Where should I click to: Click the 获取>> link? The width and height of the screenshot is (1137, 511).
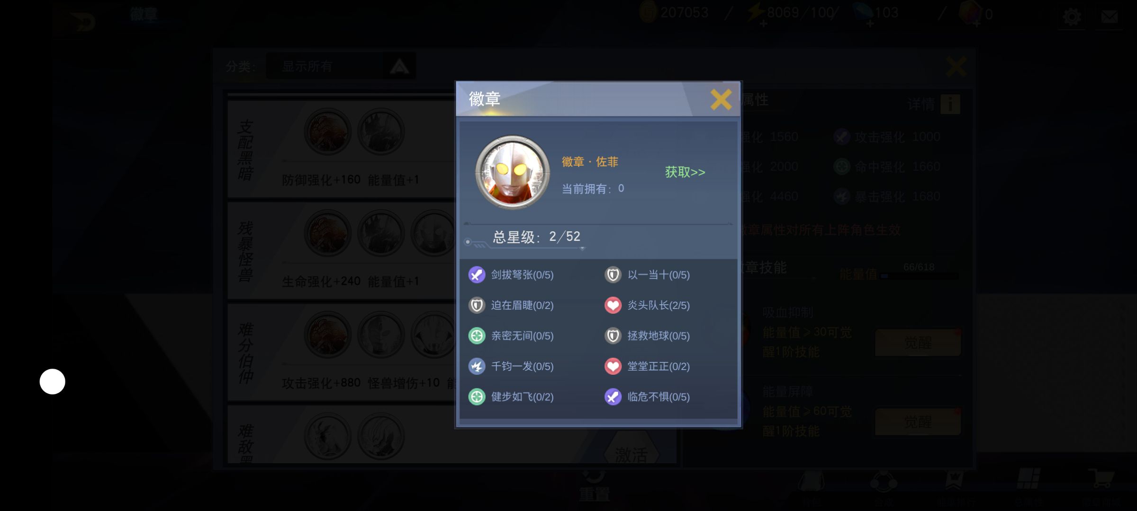point(685,172)
